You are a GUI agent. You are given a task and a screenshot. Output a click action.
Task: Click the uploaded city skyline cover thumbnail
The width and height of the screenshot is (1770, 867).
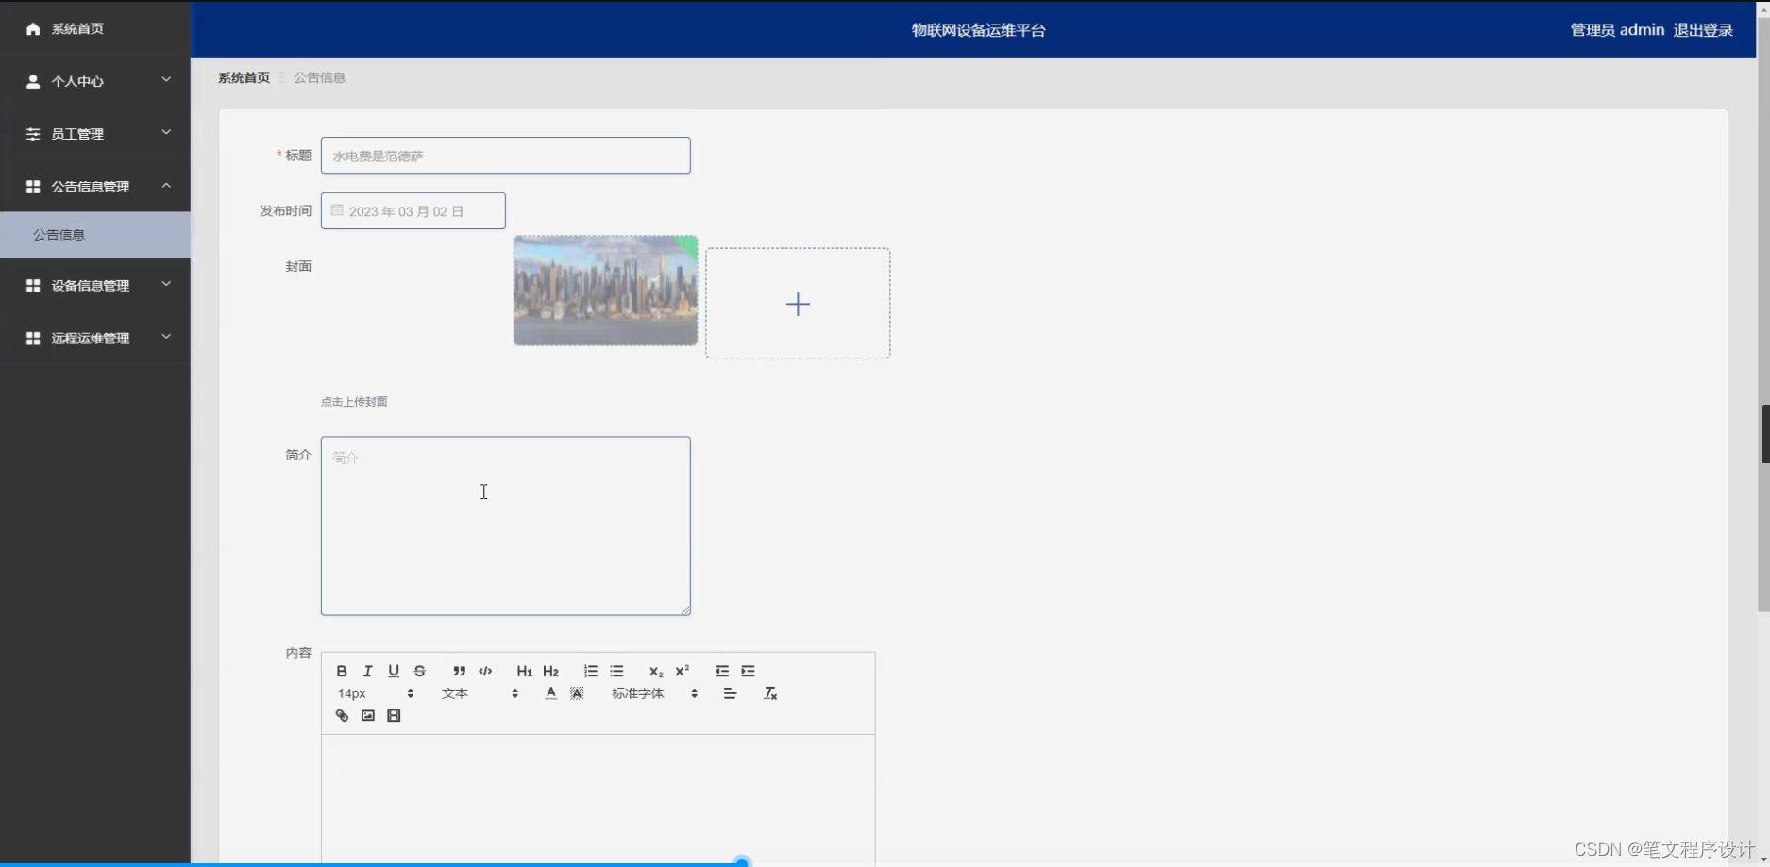pyautogui.click(x=605, y=291)
